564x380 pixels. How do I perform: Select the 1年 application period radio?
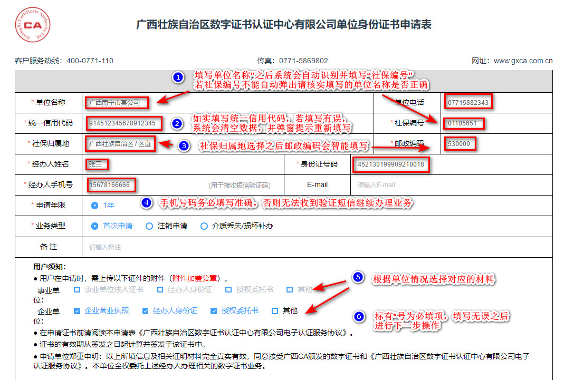(95, 205)
